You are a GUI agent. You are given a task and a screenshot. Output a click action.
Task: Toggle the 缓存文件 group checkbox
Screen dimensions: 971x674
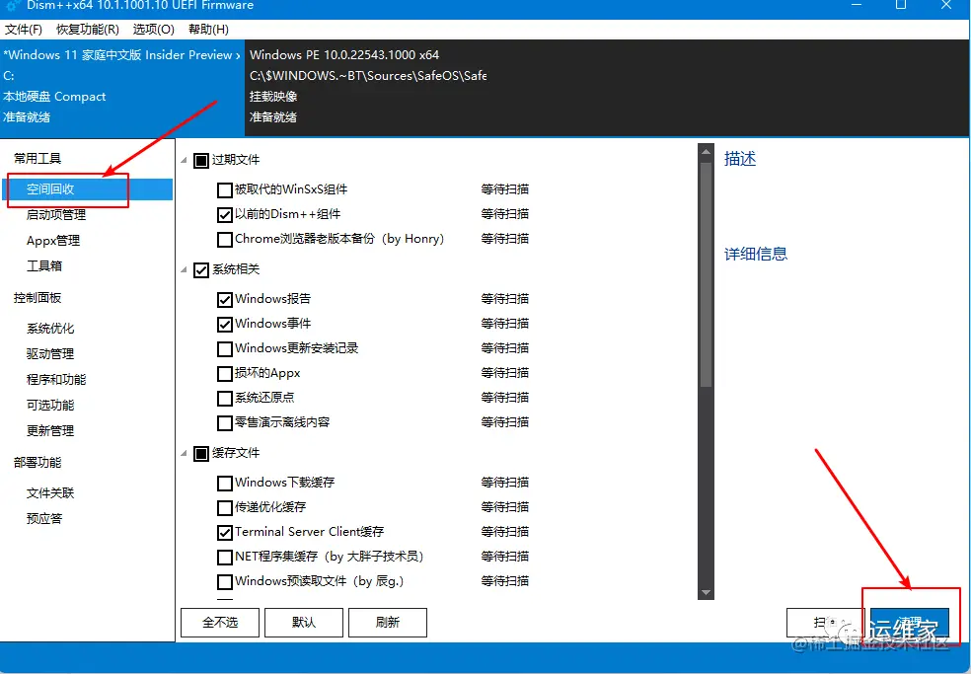click(200, 454)
